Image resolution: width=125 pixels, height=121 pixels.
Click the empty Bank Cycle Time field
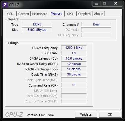[74, 80]
